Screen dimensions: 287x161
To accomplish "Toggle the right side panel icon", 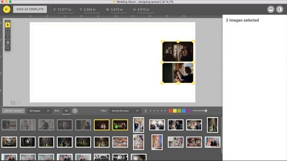I will [x=279, y=9].
